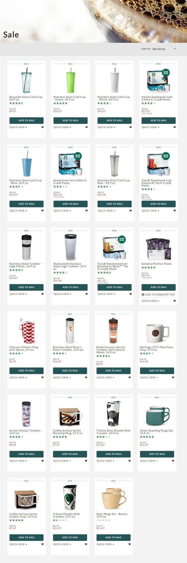Add Stainless Steel Cold Cup White to bag
Viewport: 187px width, 563px height.
tap(115, 120)
